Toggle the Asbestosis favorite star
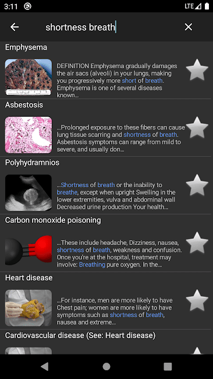This screenshot has height=379, width=213. tap(197, 127)
